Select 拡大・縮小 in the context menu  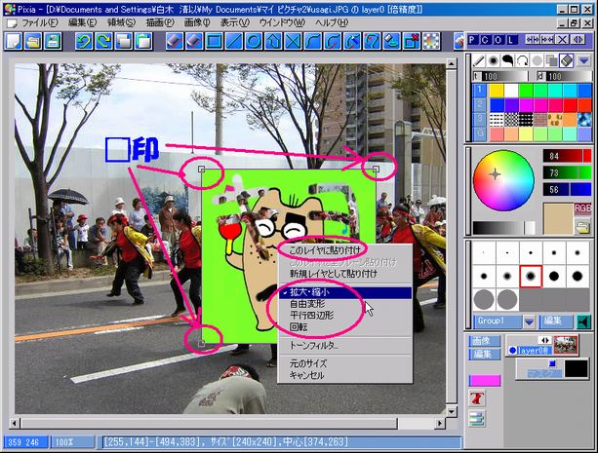[345, 292]
